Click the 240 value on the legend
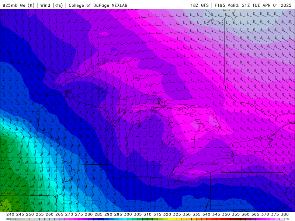The width and height of the screenshot is (295, 221). click(10, 214)
